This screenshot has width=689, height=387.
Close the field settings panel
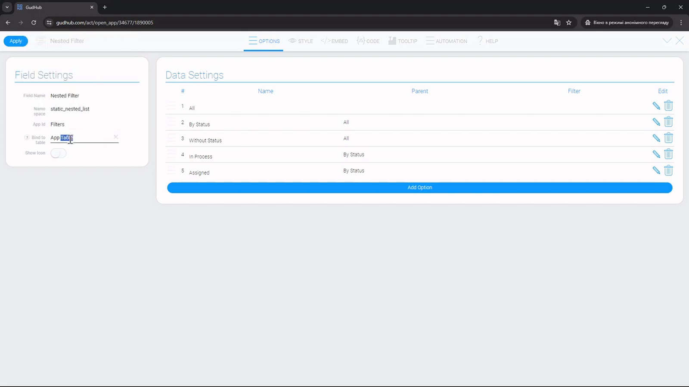[x=680, y=41]
